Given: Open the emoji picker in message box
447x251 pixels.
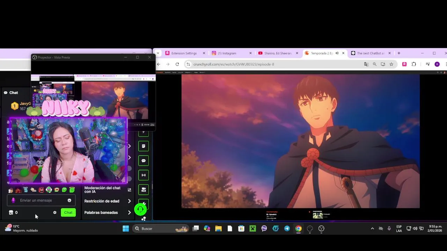Looking at the screenshot, I should 69,200.
